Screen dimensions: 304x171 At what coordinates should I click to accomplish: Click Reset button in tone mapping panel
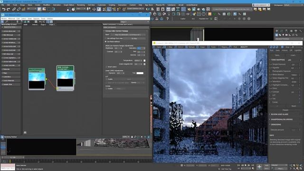(x=294, y=106)
